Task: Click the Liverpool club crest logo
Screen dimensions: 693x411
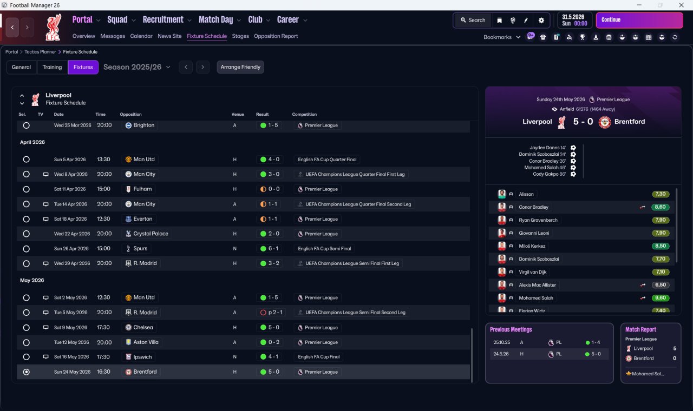Action: tap(53, 27)
